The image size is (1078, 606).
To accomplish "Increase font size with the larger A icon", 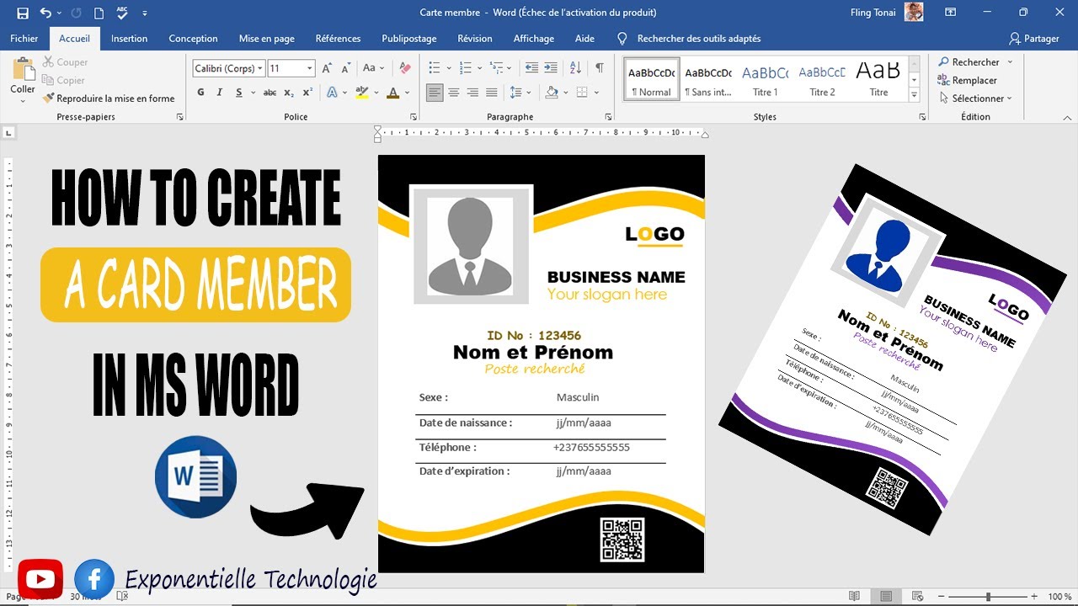I will [x=327, y=68].
